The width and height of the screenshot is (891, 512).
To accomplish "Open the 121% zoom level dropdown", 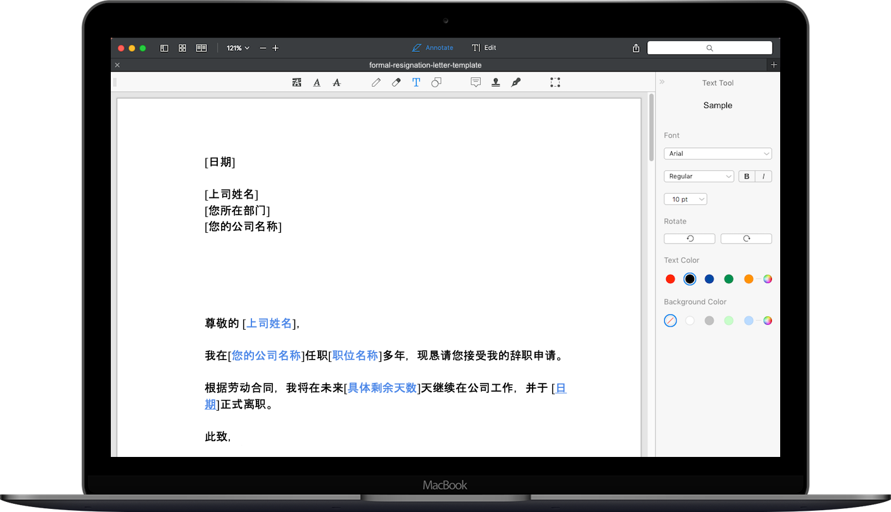I will pos(238,48).
